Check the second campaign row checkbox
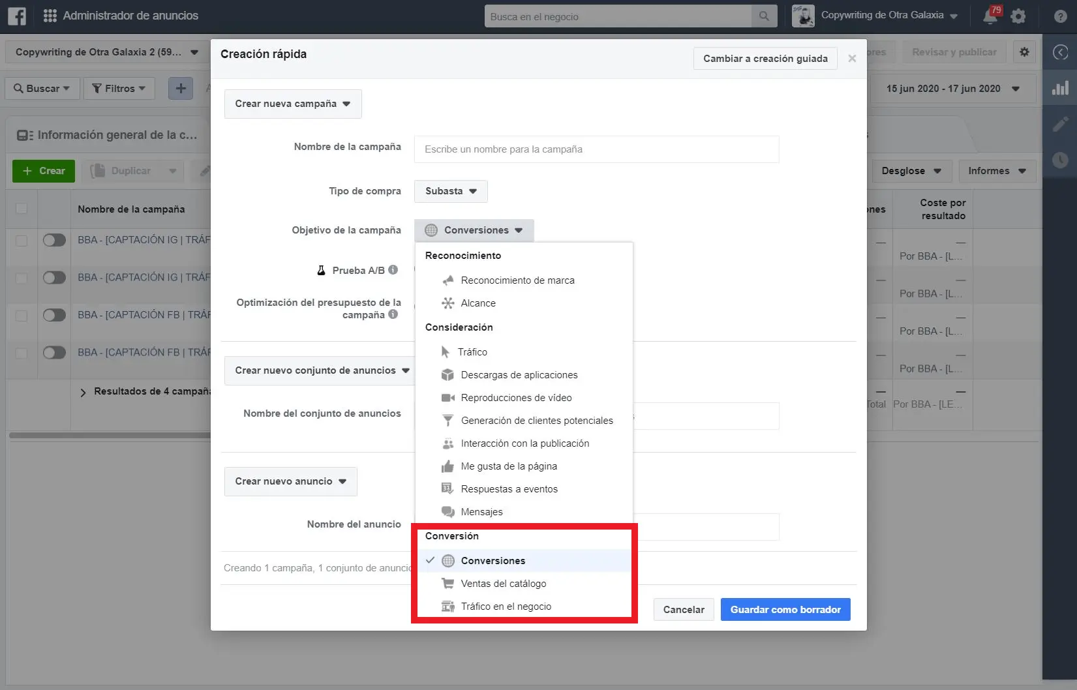 [x=22, y=278]
